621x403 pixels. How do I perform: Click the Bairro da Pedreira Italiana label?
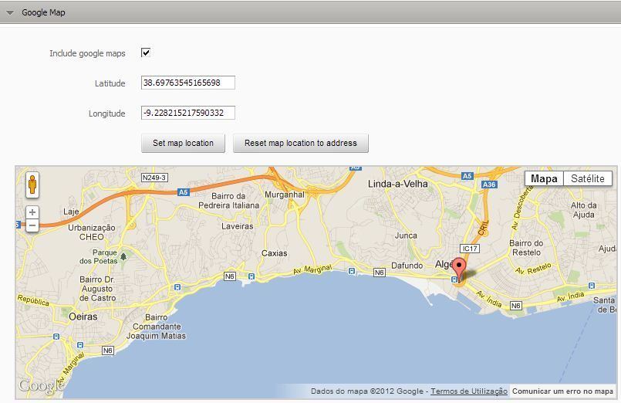point(228,201)
